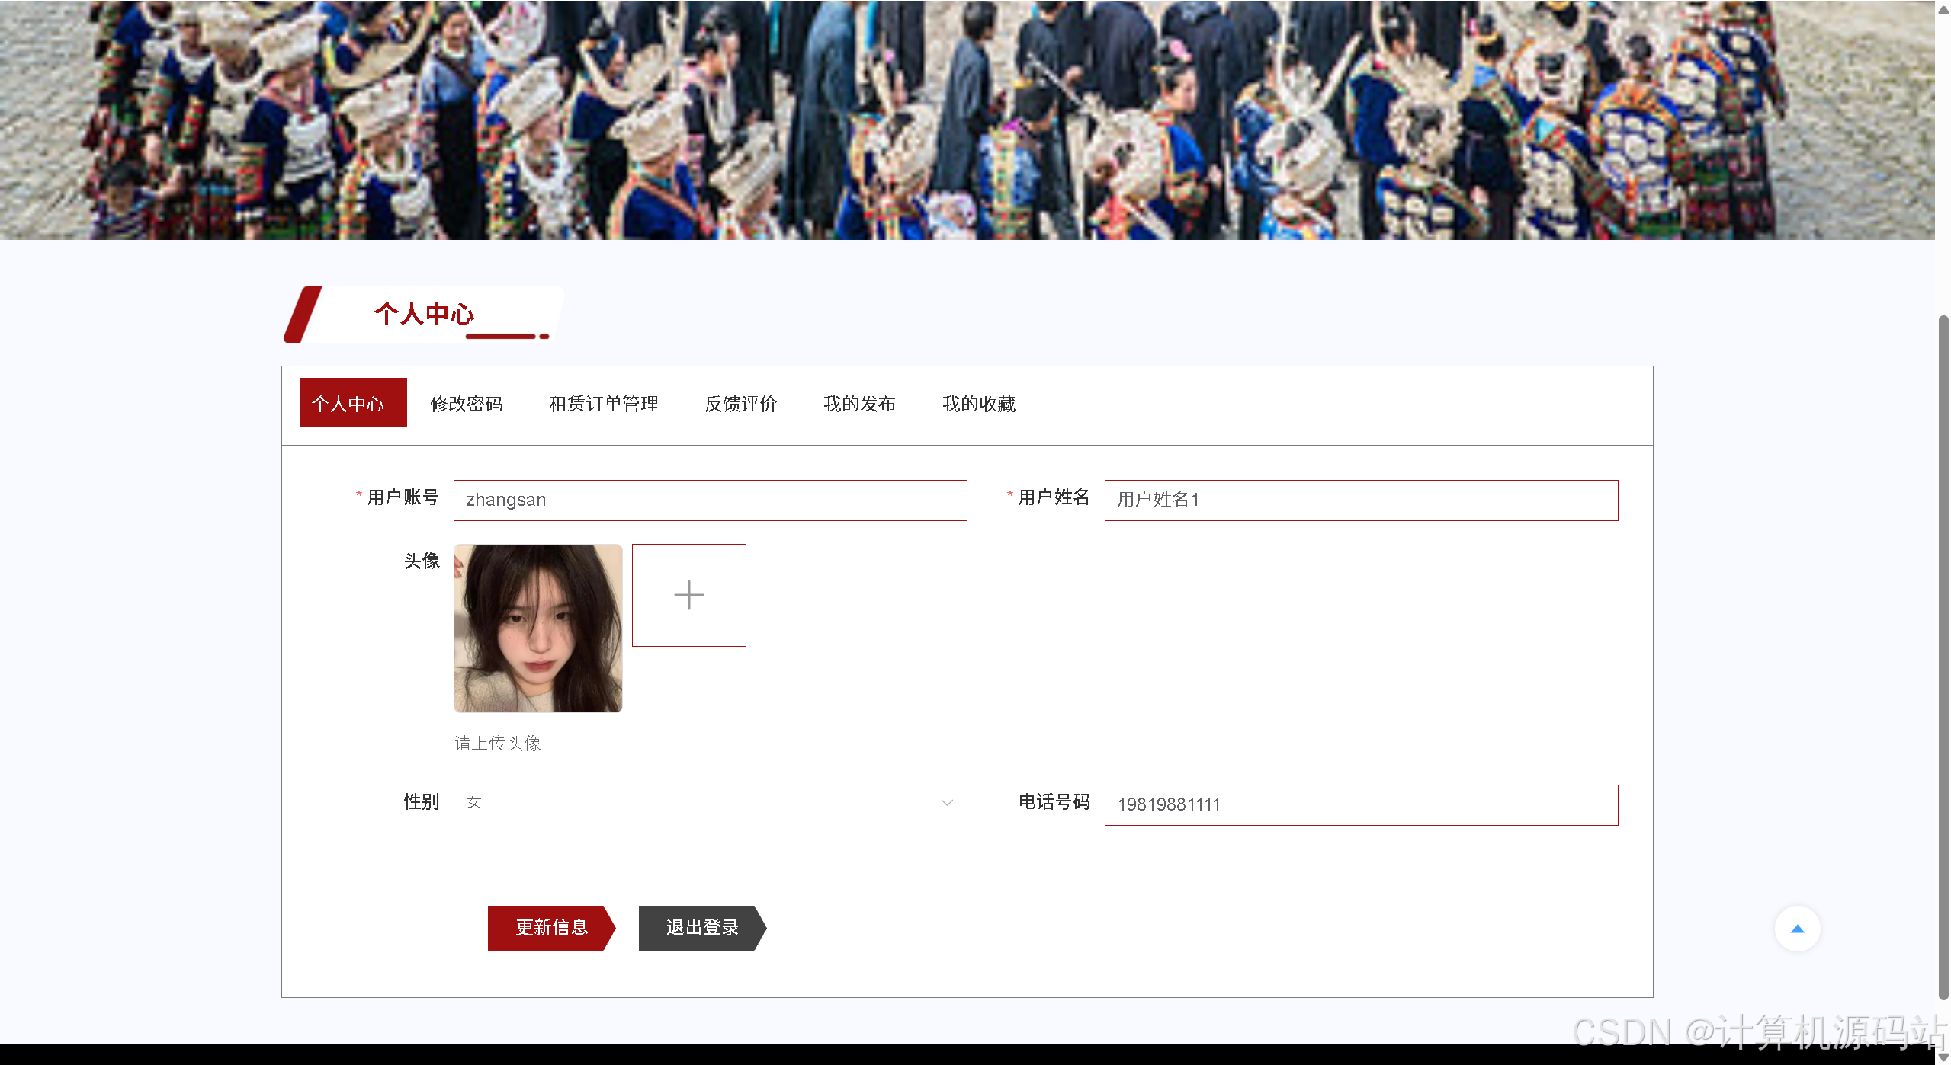
Task: Click the scrollbar up arrow
Action: tap(1943, 9)
